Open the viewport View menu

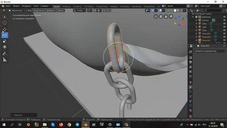tap(30, 11)
